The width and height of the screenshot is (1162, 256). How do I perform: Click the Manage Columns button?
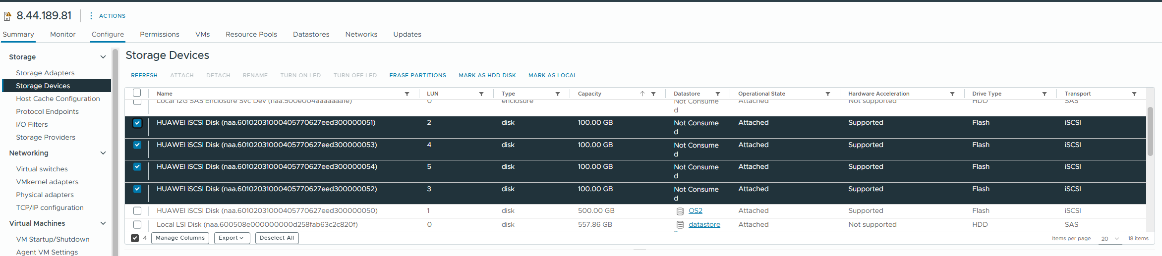[x=180, y=238]
